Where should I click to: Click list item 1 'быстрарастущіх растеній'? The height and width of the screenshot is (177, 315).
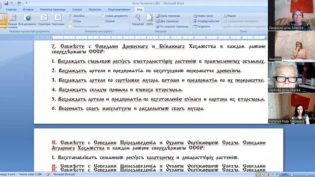click(x=158, y=61)
